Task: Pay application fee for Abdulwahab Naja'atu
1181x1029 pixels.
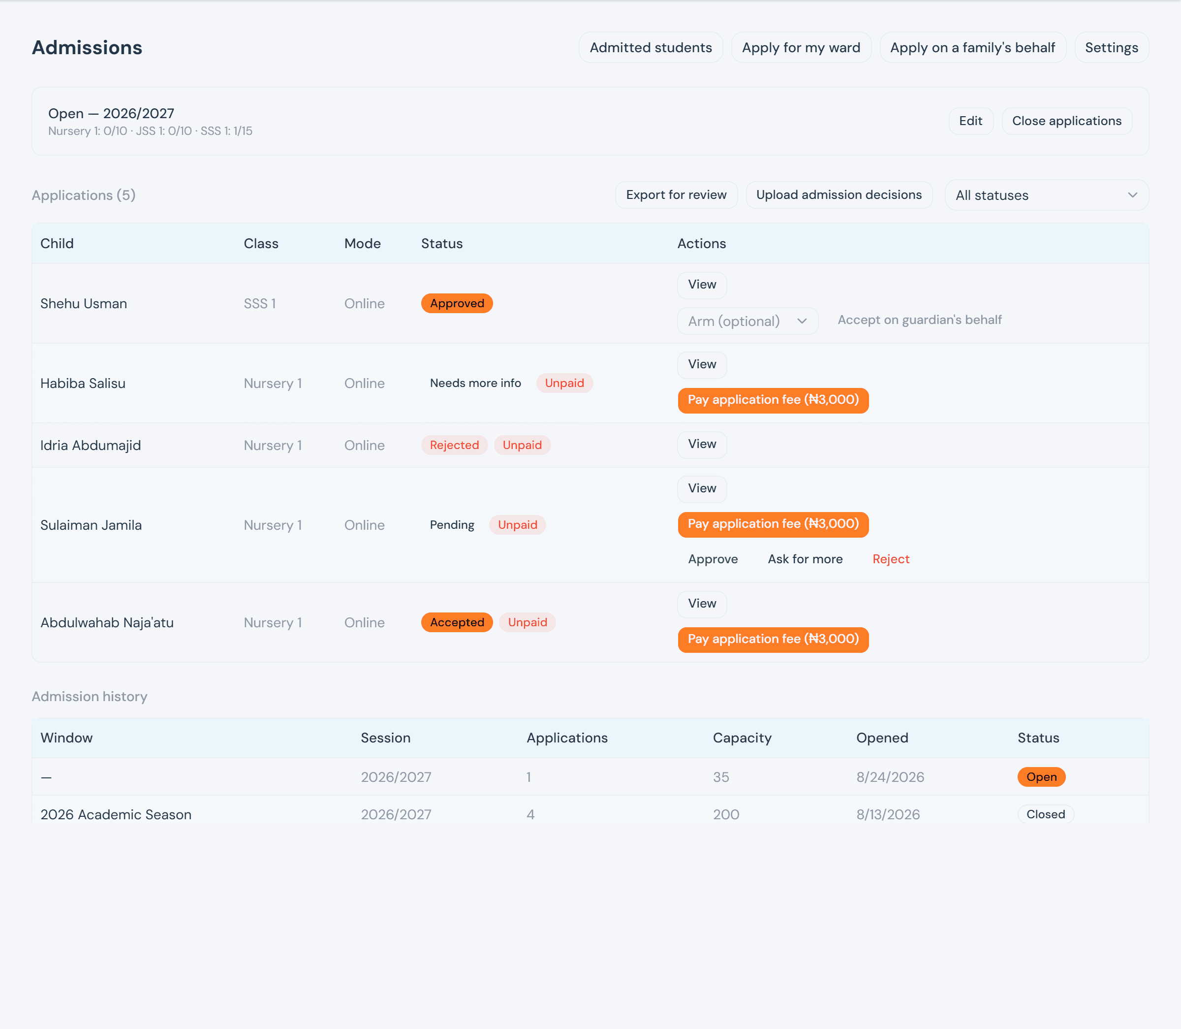Action: coord(773,640)
